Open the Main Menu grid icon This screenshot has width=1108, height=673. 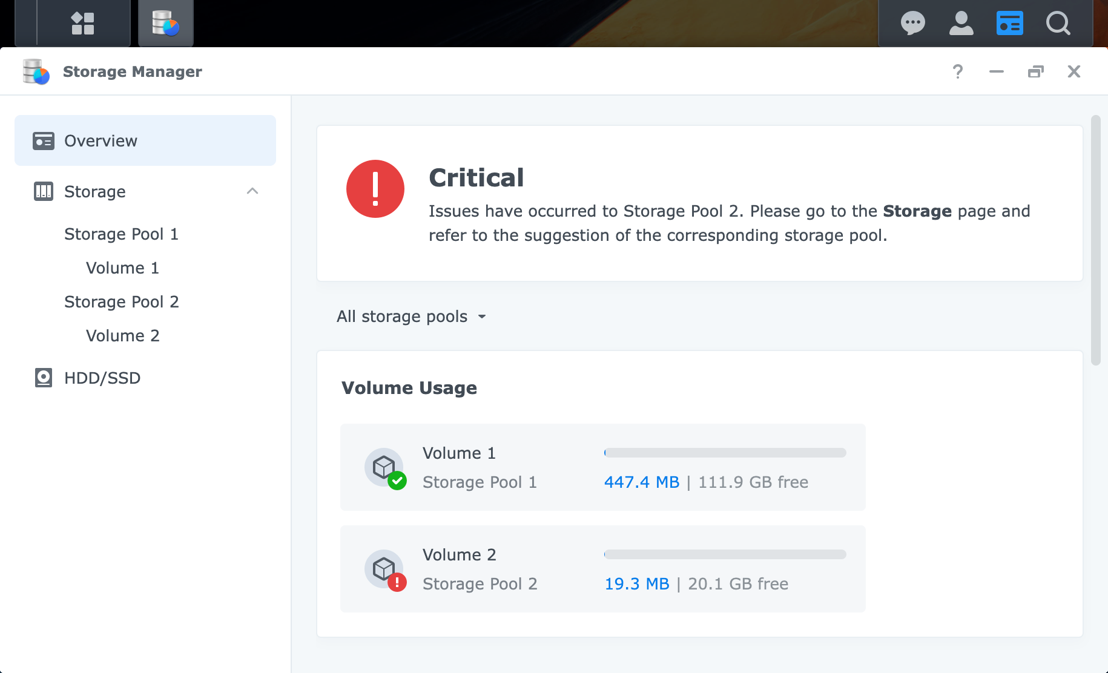click(x=83, y=24)
